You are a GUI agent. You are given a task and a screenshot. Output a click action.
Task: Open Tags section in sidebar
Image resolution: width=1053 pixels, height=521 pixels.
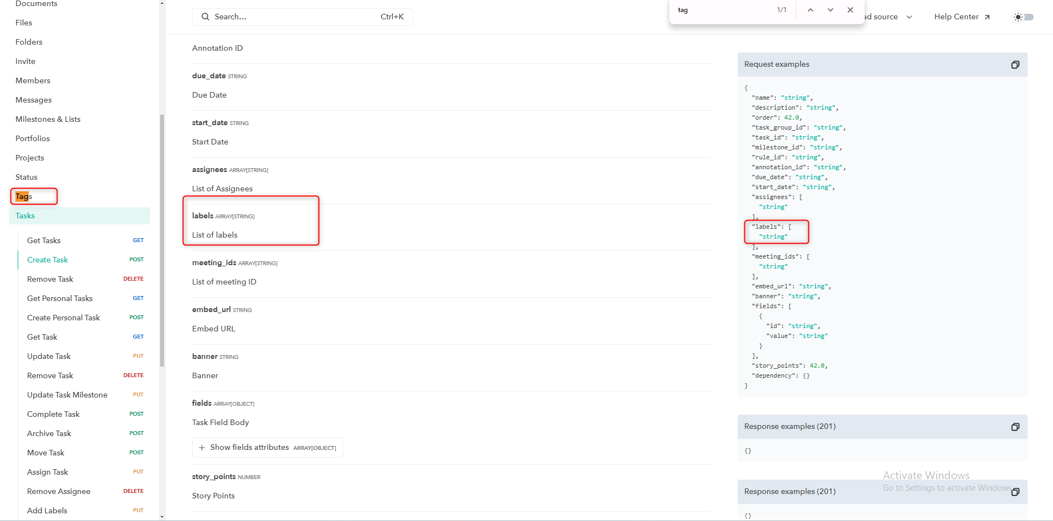click(24, 196)
